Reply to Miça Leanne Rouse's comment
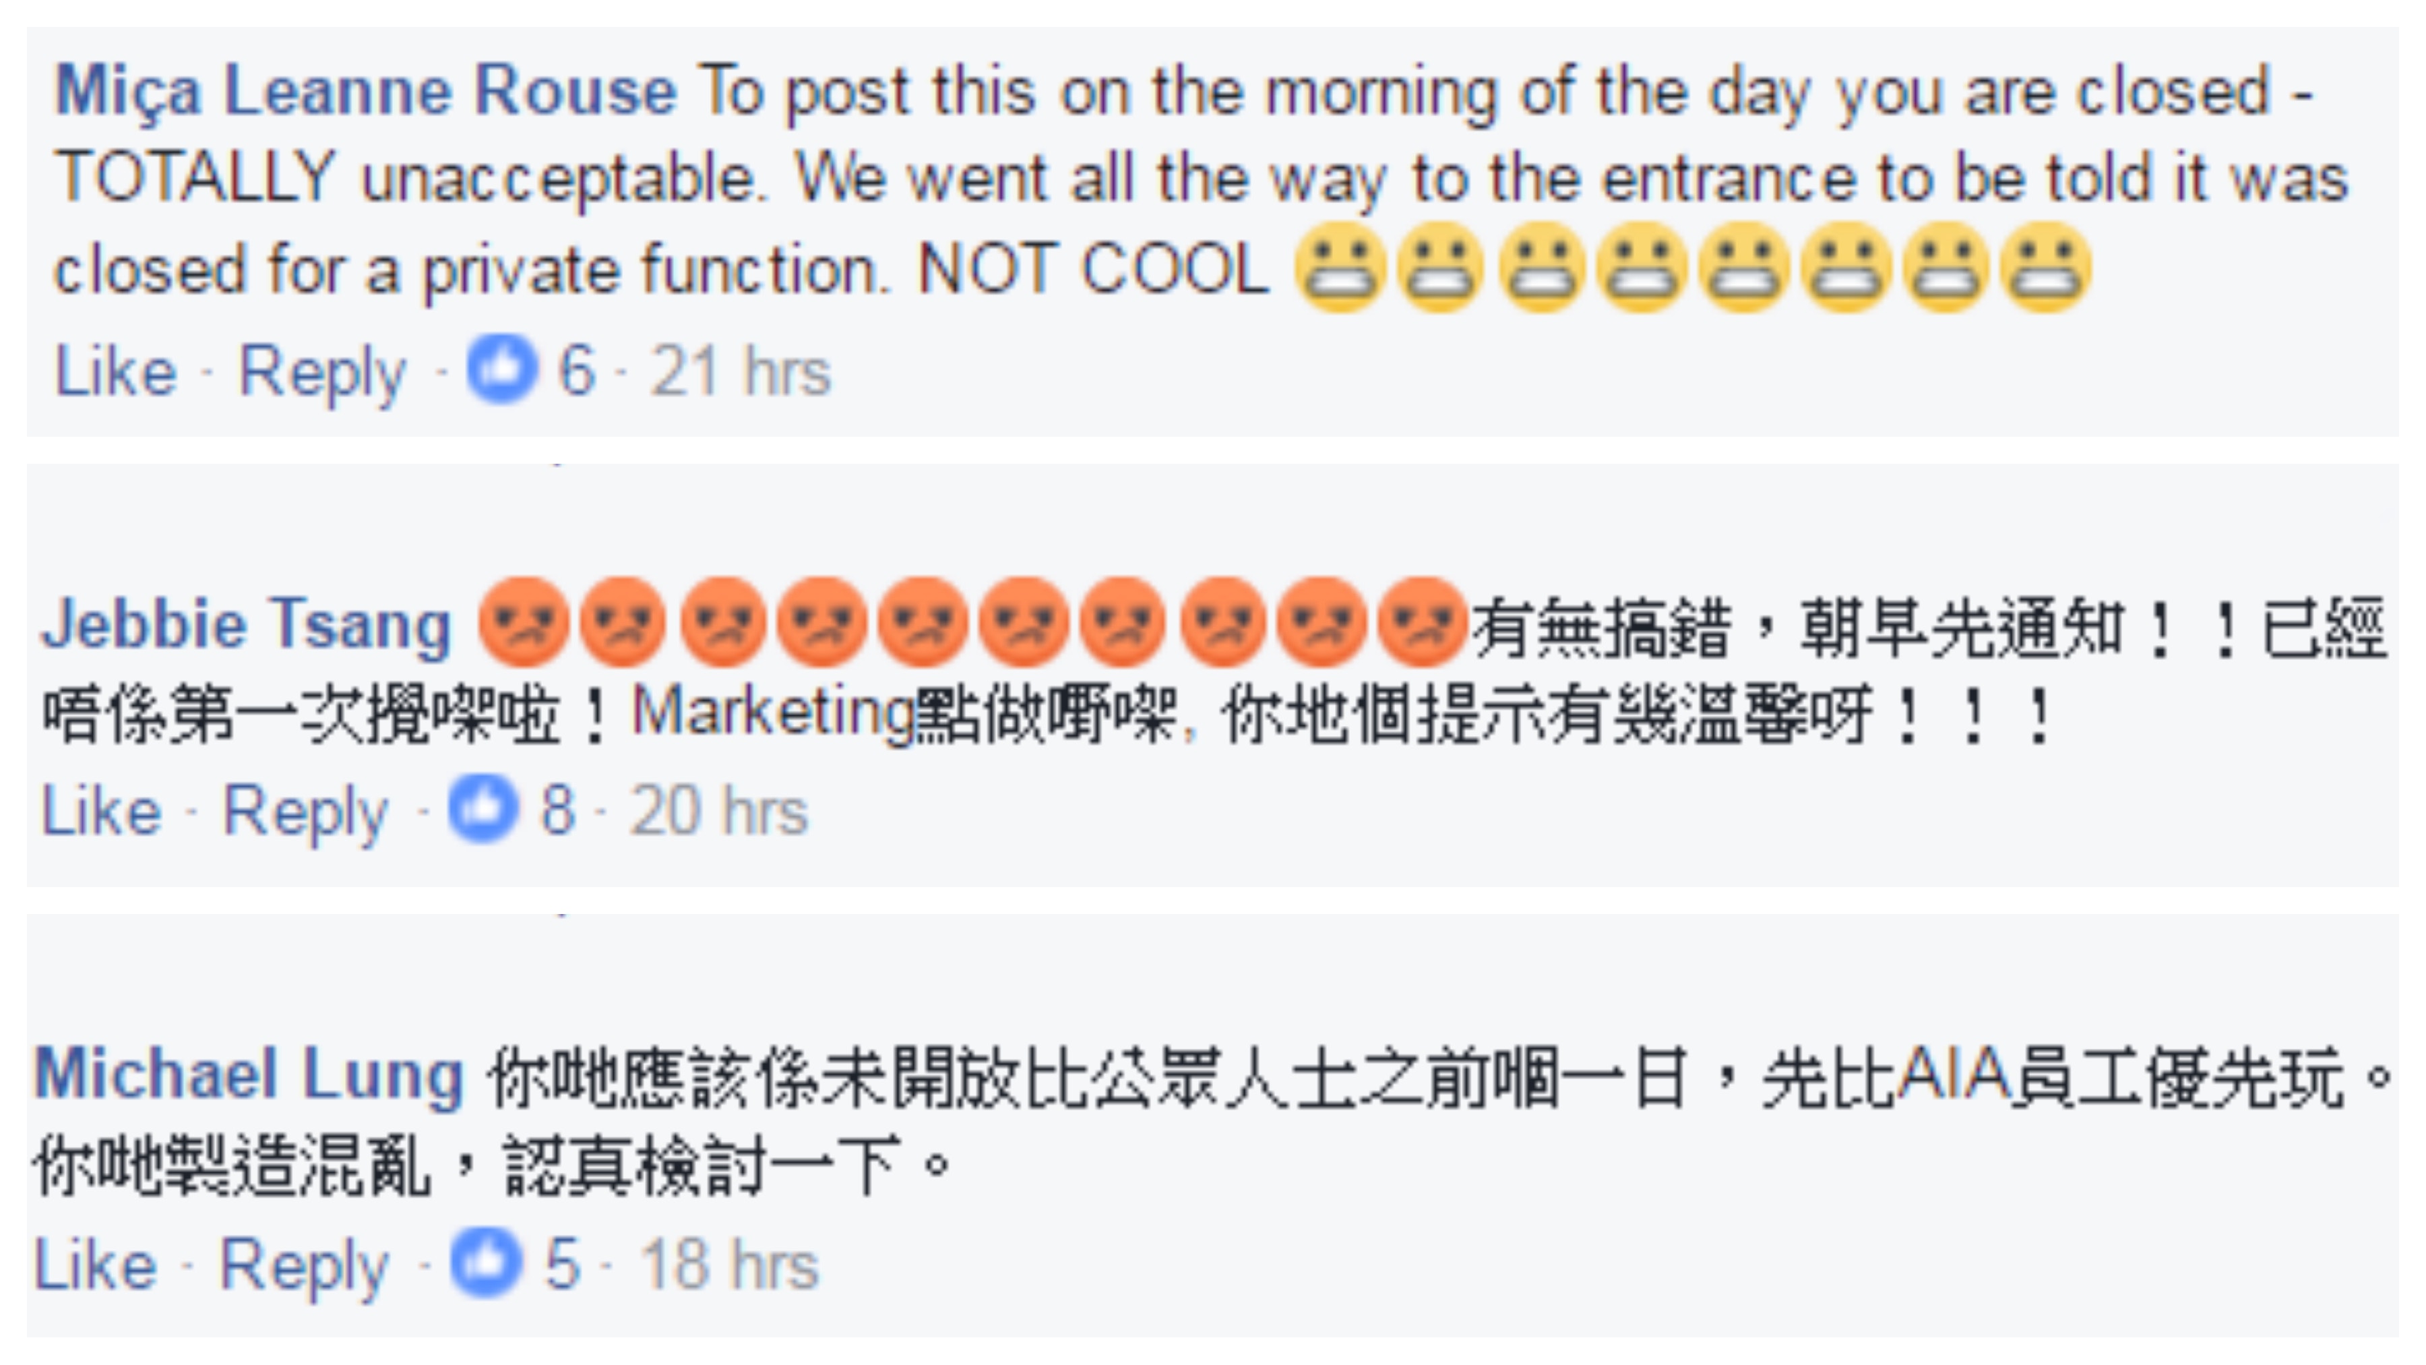The image size is (2426, 1365). click(322, 372)
